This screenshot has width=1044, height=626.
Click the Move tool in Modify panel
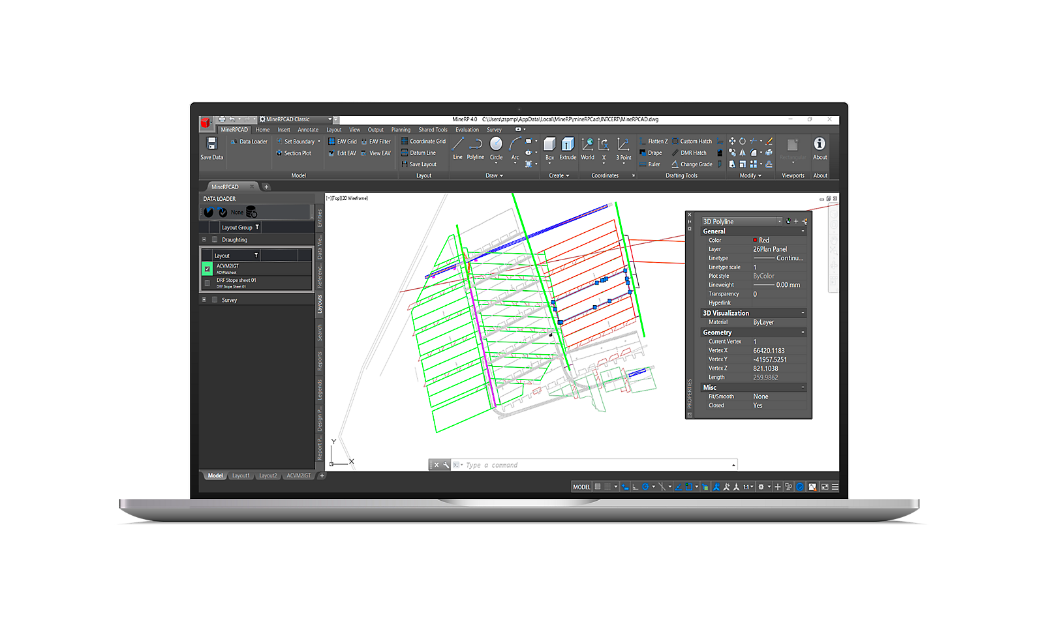click(x=732, y=141)
